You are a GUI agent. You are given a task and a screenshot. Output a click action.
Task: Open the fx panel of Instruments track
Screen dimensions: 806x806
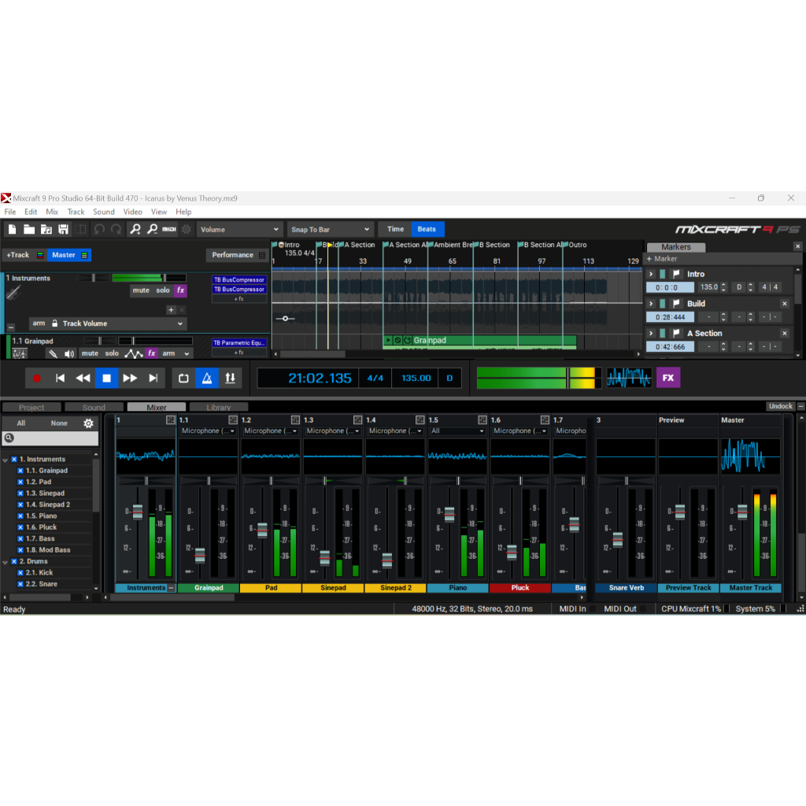pos(180,290)
